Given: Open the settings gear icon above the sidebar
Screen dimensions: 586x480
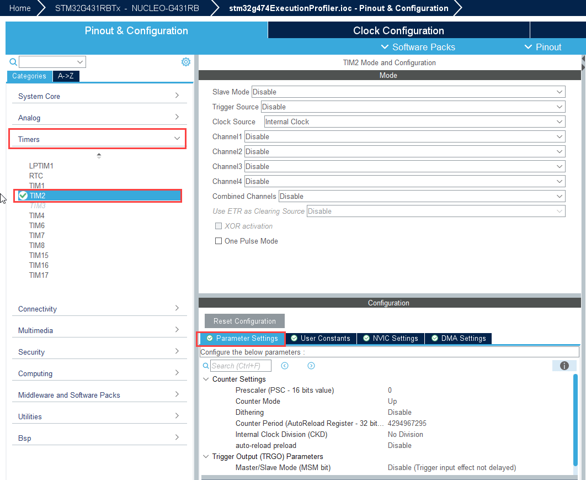Looking at the screenshot, I should pos(186,61).
